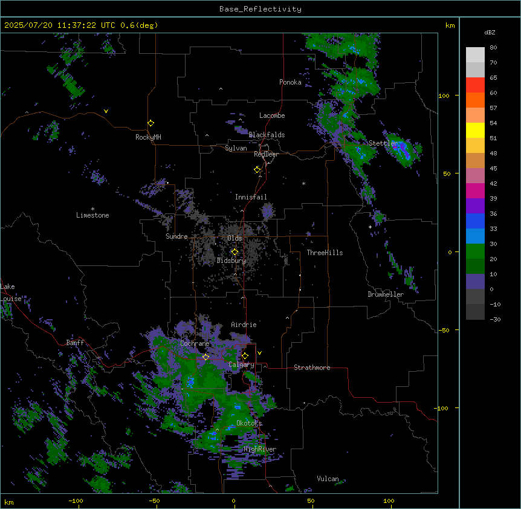
Task: Pick the magenta swatch in dBZ legend
Action: 475,190
